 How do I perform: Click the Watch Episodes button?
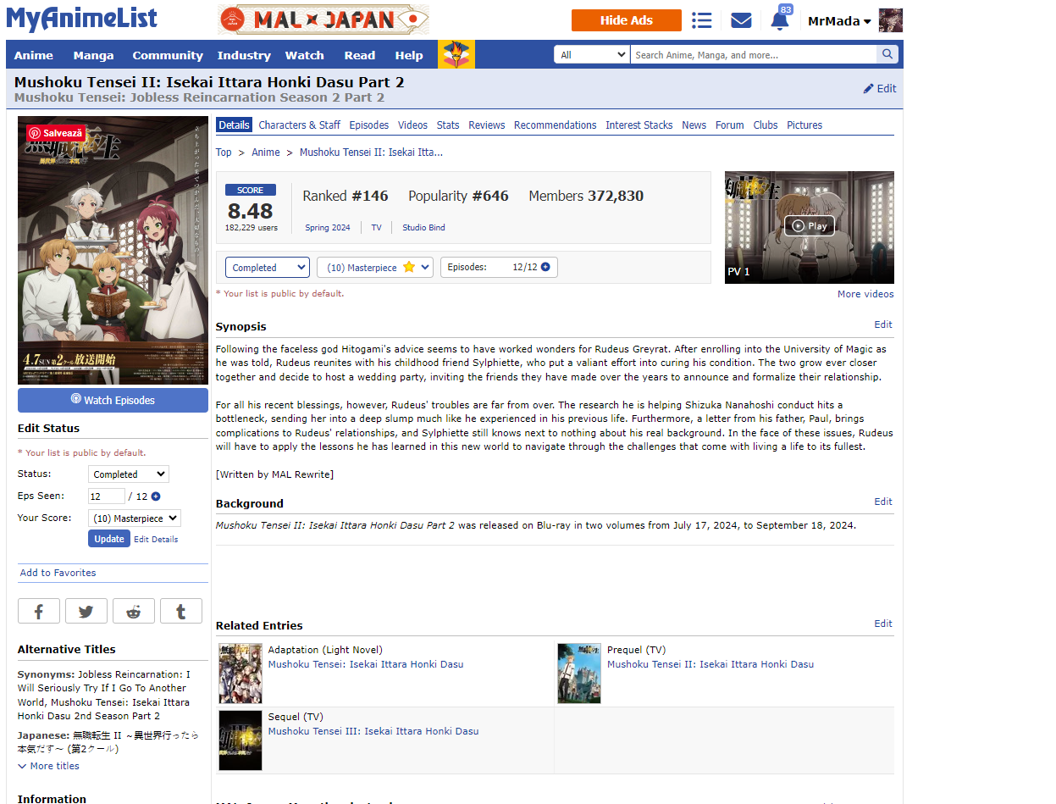tap(113, 400)
